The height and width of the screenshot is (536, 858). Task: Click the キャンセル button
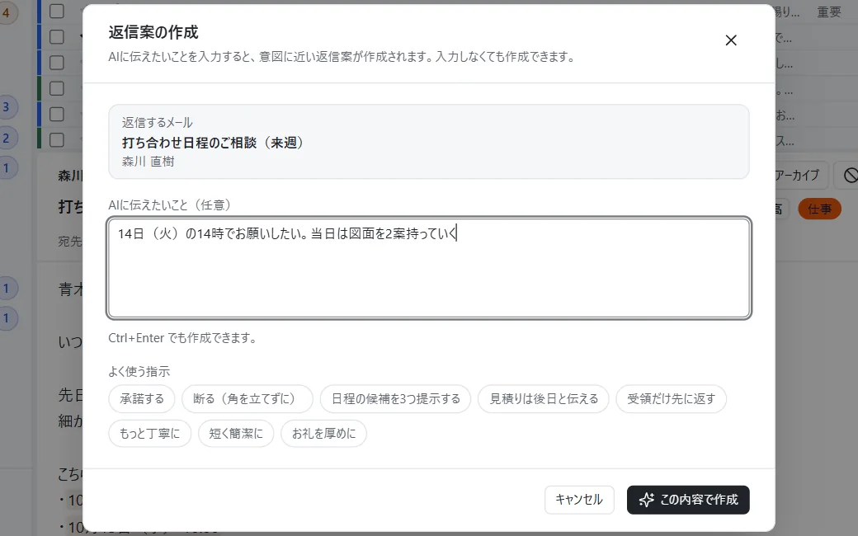579,500
